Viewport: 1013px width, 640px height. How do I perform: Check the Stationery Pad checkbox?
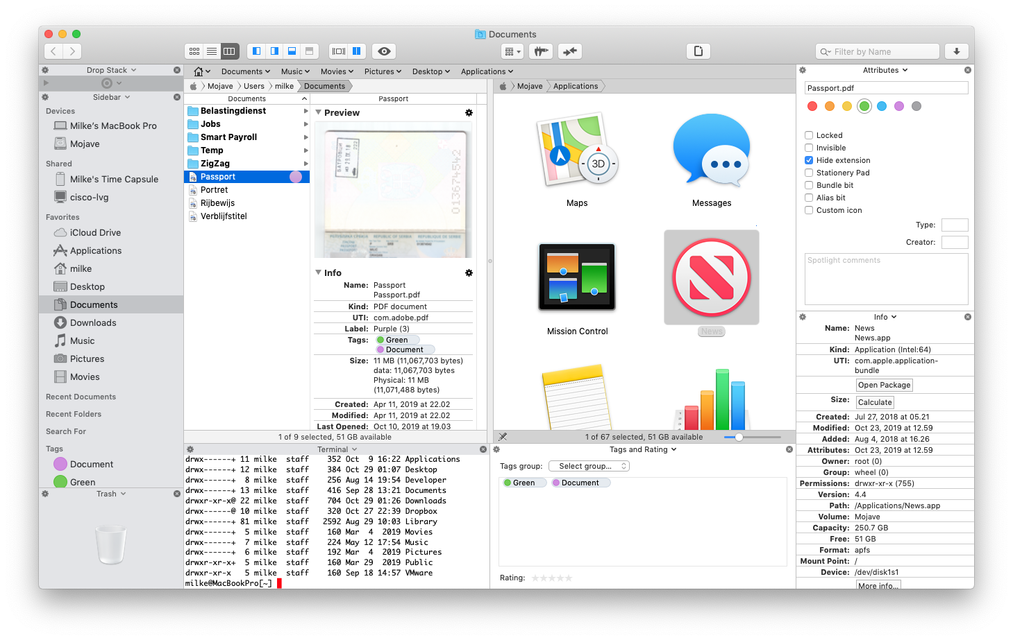coord(809,173)
